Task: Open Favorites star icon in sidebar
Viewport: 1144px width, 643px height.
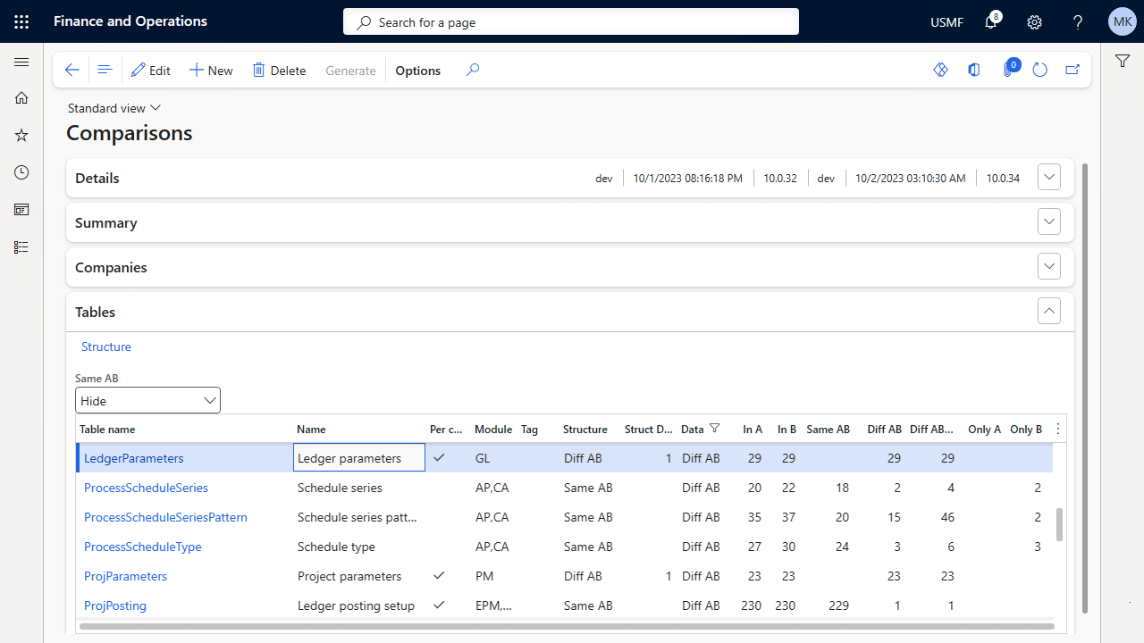Action: click(21, 135)
